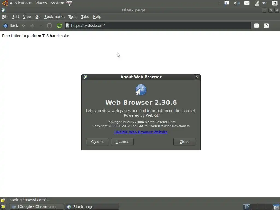Click the globe Web Browser logo
Image resolution: width=280 pixels, height=210 pixels.
click(x=141, y=90)
